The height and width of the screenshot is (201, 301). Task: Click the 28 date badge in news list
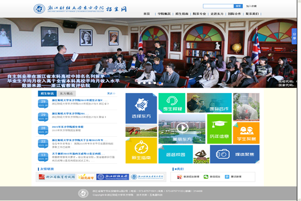[x=43, y=130]
